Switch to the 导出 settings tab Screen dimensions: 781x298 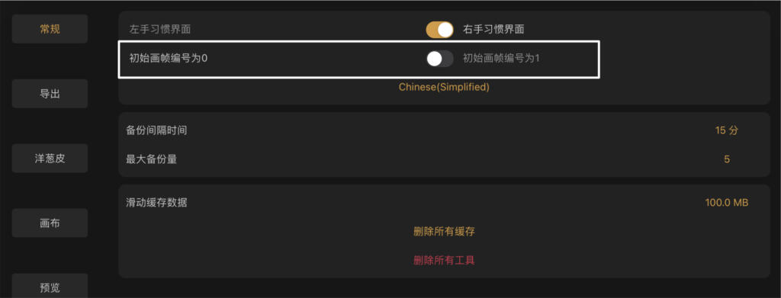click(x=50, y=94)
